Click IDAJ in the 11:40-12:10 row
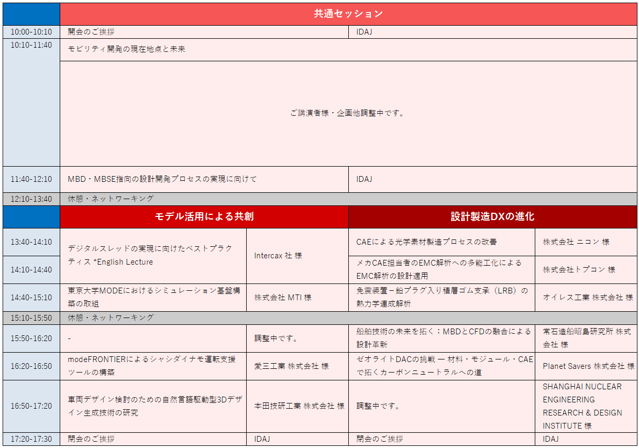Viewport: 639px width, 448px height. pyautogui.click(x=493, y=180)
